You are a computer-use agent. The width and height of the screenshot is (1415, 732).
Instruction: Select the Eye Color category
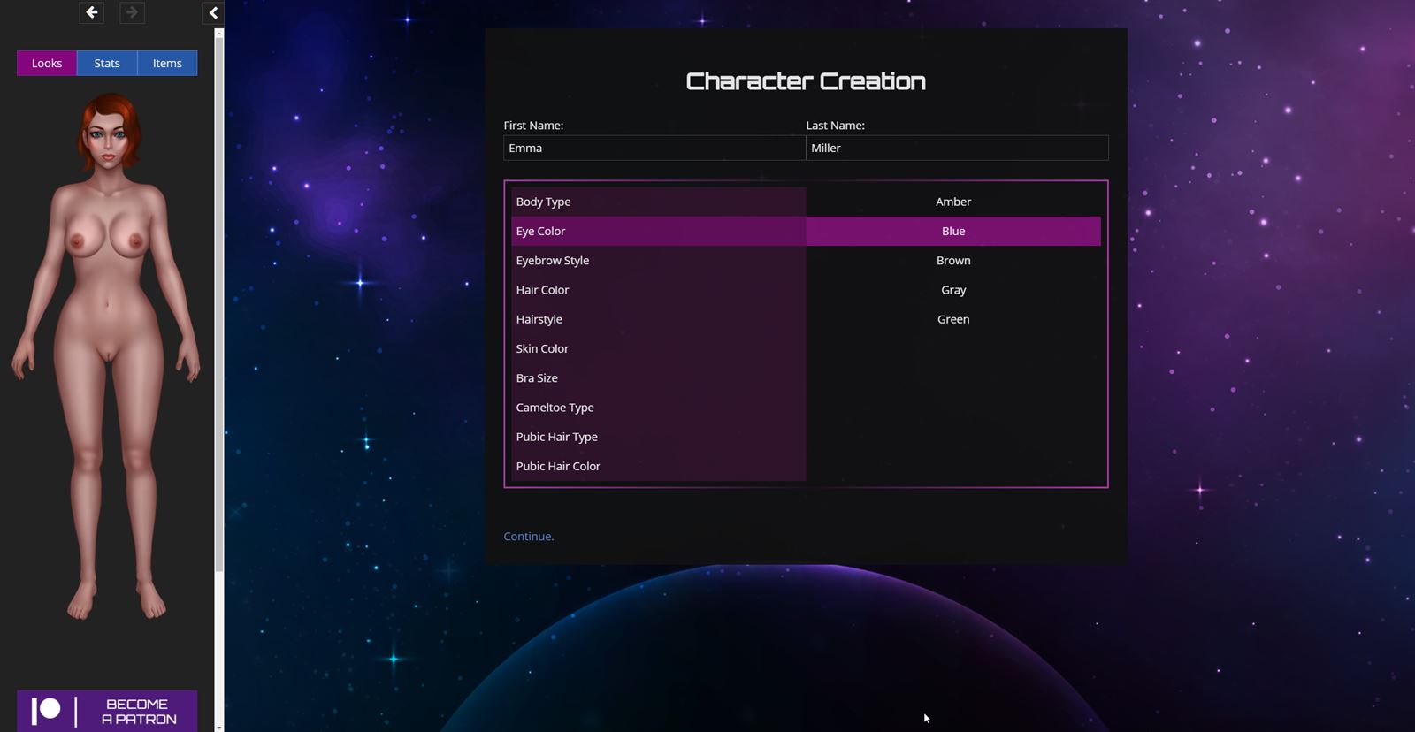pyautogui.click(x=658, y=231)
